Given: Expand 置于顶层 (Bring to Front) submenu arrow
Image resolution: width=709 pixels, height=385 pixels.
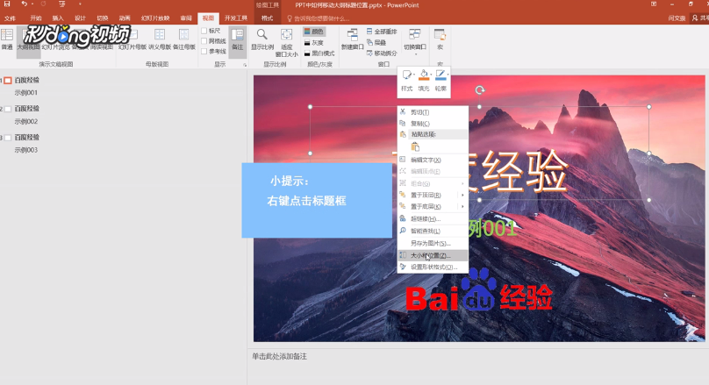Looking at the screenshot, I should (x=462, y=196).
